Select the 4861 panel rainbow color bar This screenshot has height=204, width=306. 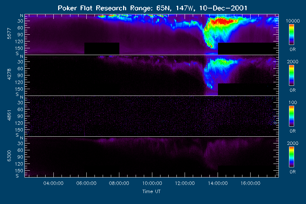pos(292,116)
